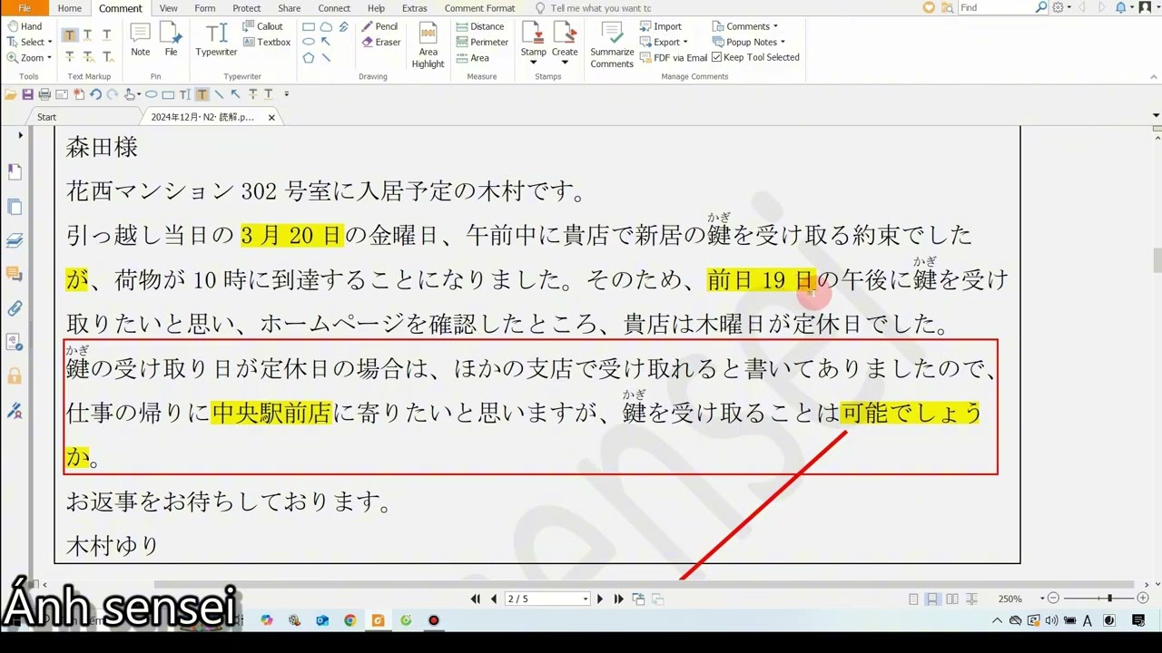Screen dimensions: 1162x653
Task: Switch to the Home ribbon tab
Action: (x=69, y=8)
